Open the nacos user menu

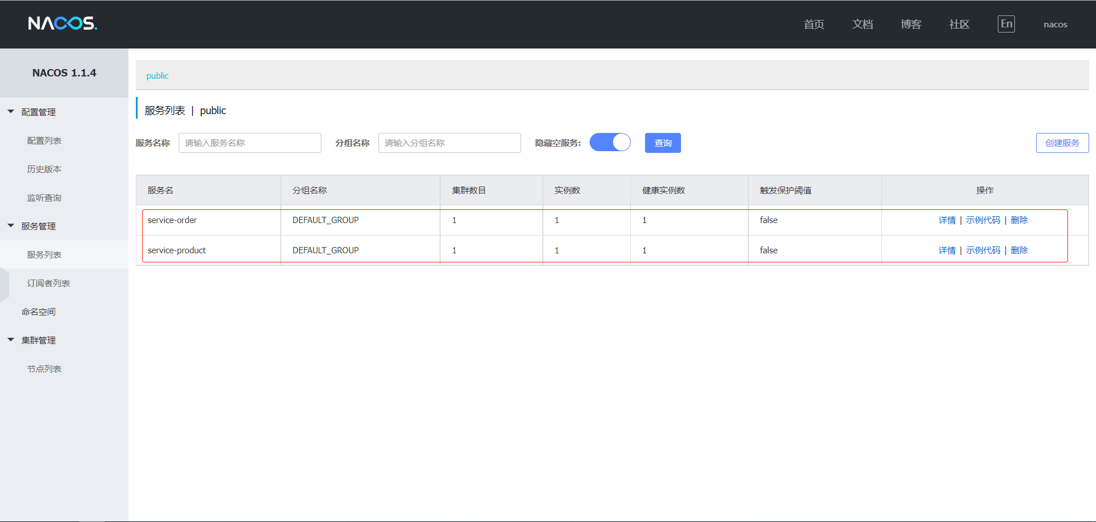pyautogui.click(x=1055, y=25)
